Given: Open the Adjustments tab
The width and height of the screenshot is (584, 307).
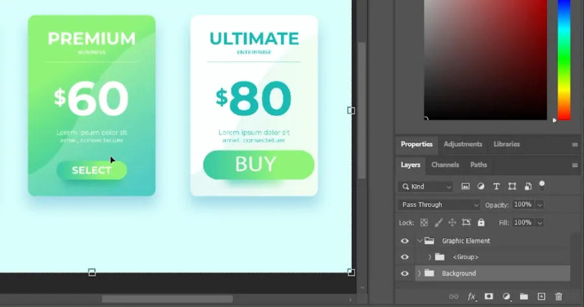Looking at the screenshot, I should [463, 144].
